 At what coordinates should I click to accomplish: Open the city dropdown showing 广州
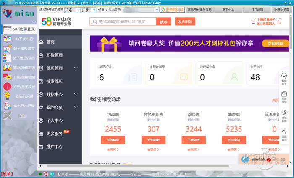click(89, 10)
